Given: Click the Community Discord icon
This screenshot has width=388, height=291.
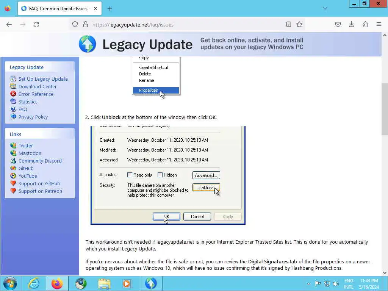Looking at the screenshot, I should coord(13,161).
